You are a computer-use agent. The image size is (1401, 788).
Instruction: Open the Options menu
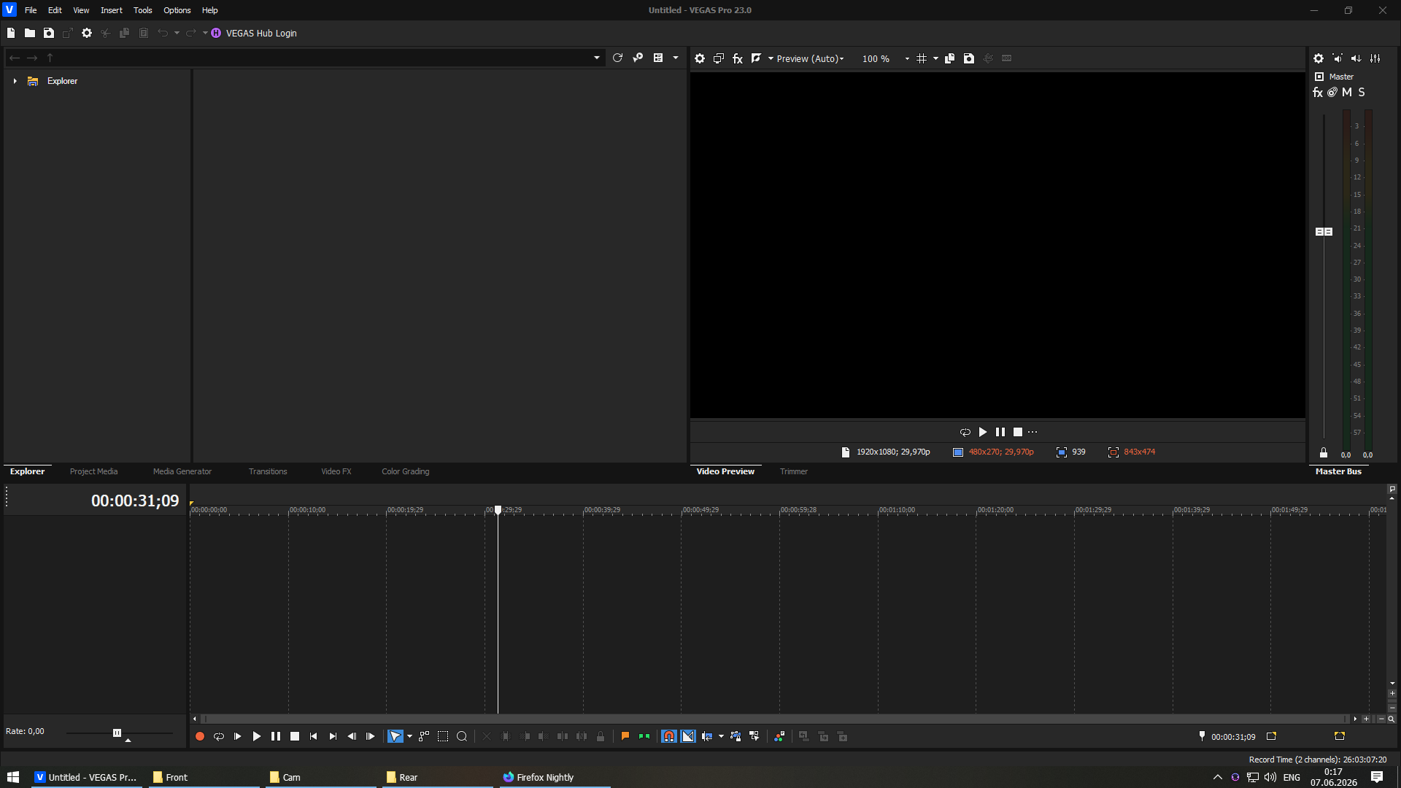pos(177,10)
